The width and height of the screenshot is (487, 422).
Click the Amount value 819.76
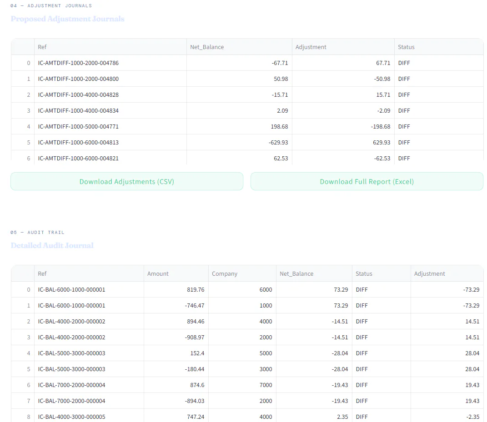click(176, 289)
